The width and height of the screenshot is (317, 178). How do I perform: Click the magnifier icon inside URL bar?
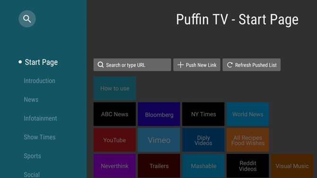[x=100, y=65]
